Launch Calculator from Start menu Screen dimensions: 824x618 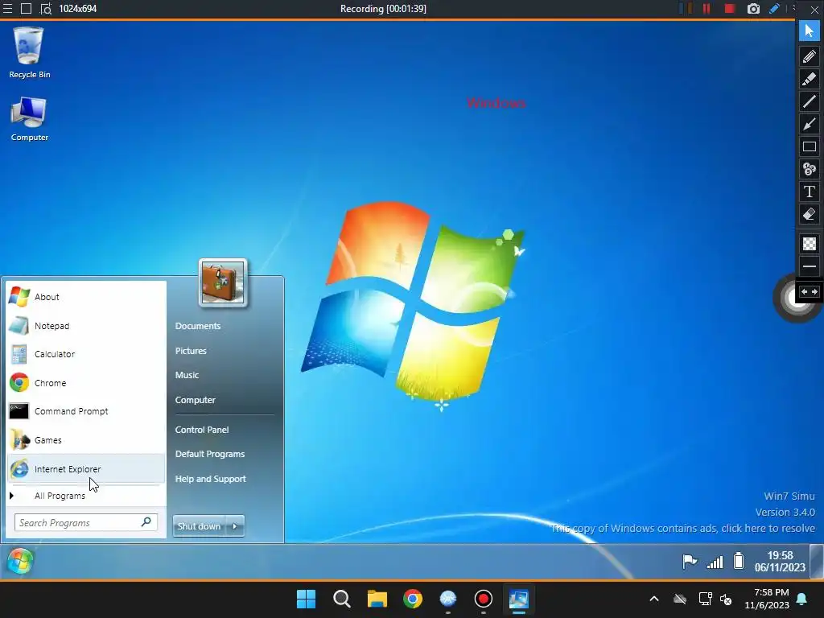tap(86, 354)
